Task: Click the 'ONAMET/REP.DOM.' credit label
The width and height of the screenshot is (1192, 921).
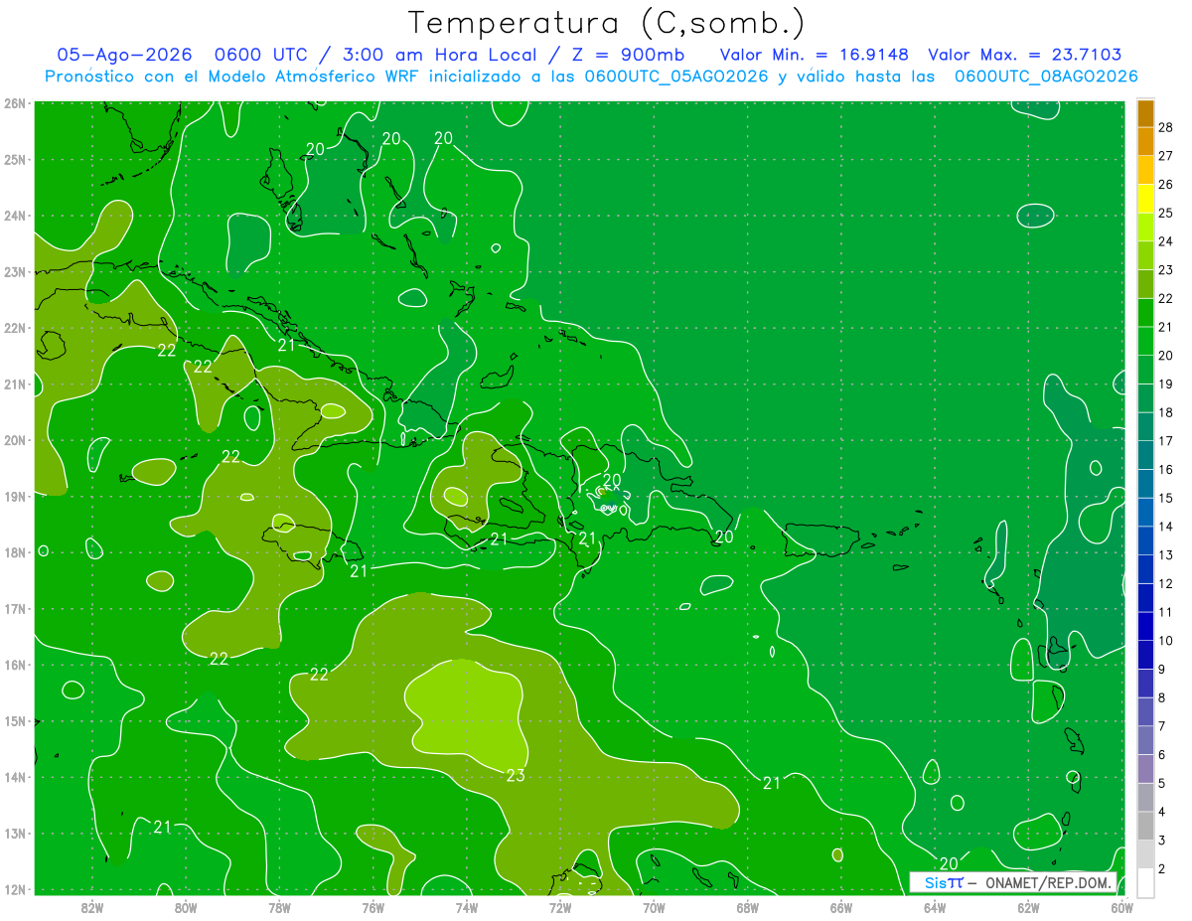Action: (1050, 882)
